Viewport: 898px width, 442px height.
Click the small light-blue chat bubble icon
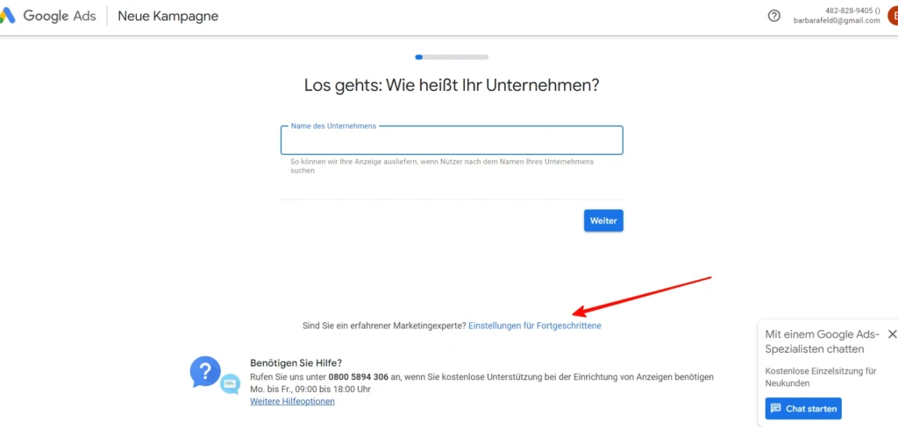pyautogui.click(x=231, y=383)
